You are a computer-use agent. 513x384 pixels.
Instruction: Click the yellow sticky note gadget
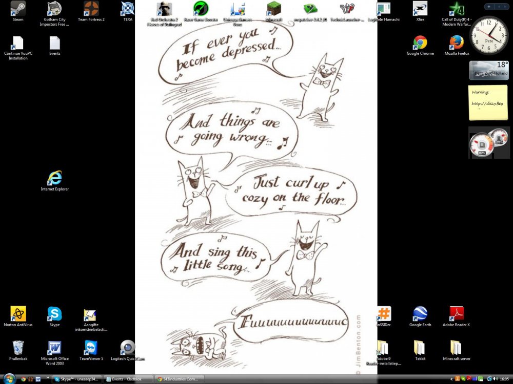(x=488, y=102)
